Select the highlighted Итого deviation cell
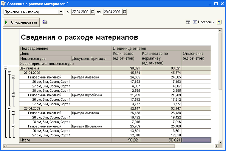The height and width of the screenshot is (151, 226). click(196, 140)
